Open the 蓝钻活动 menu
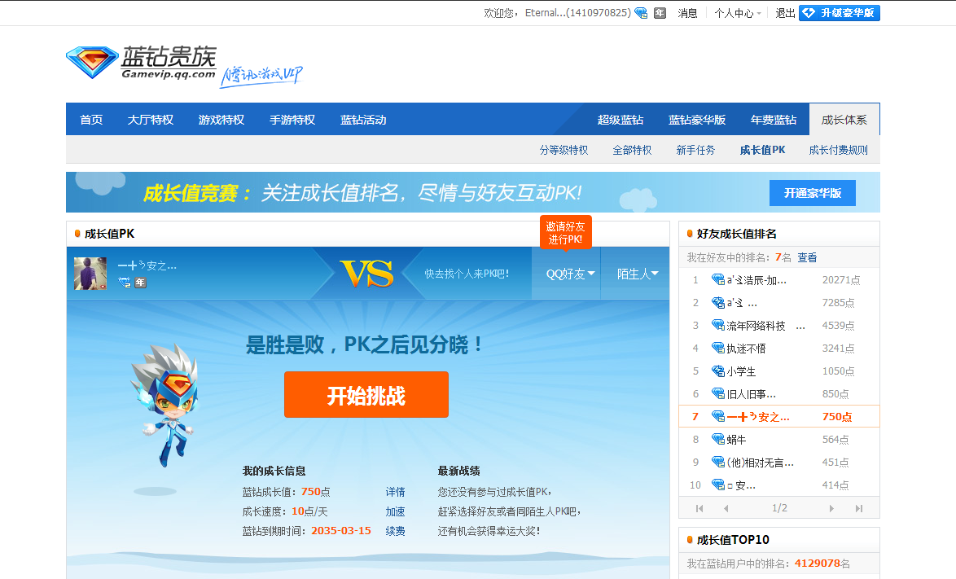This screenshot has height=579, width=956. click(363, 120)
